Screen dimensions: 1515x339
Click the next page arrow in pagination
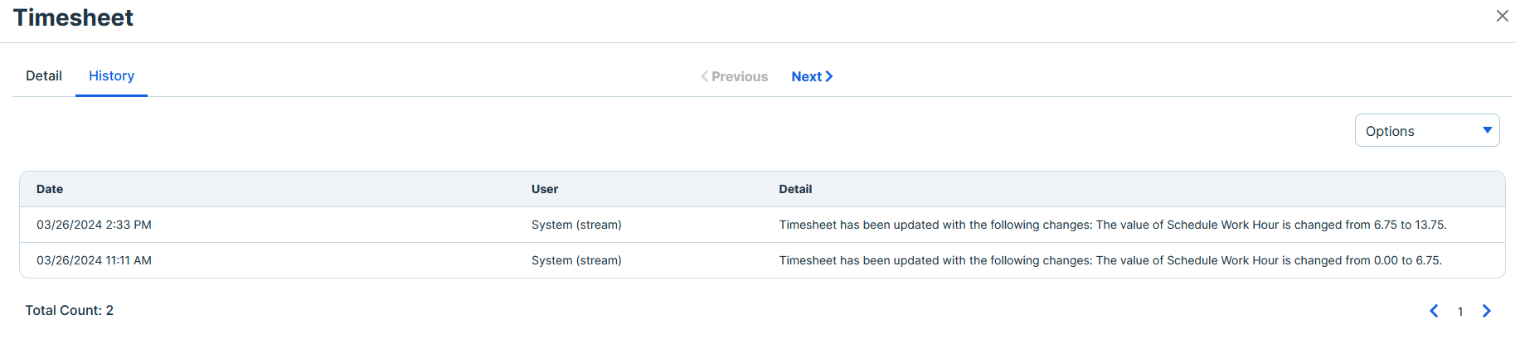1487,311
